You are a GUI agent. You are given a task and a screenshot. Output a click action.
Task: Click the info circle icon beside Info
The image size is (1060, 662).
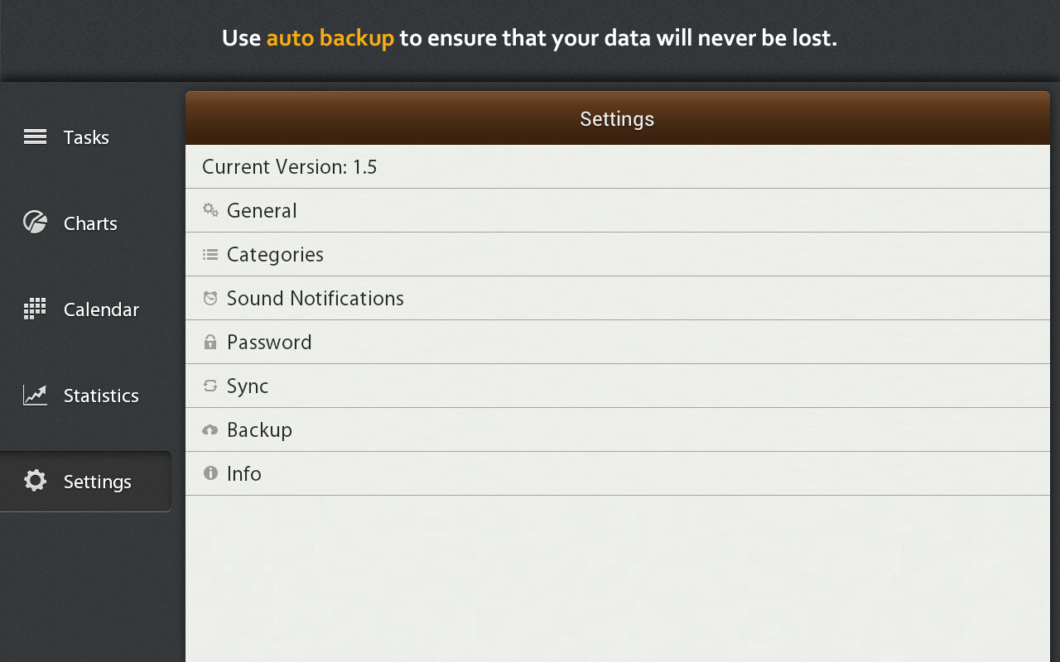[210, 473]
